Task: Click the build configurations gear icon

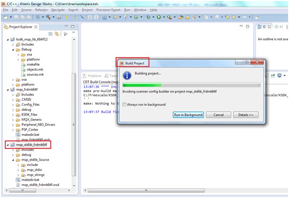Action: (x=38, y=17)
